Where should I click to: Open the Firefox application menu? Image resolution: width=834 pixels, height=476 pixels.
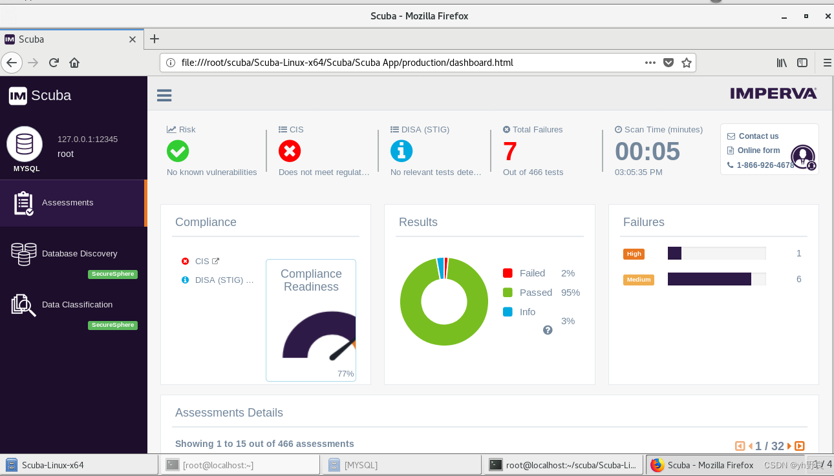828,63
